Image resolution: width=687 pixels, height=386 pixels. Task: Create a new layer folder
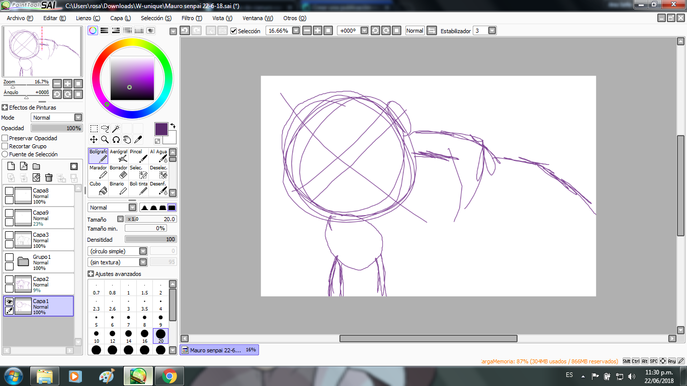click(36, 166)
